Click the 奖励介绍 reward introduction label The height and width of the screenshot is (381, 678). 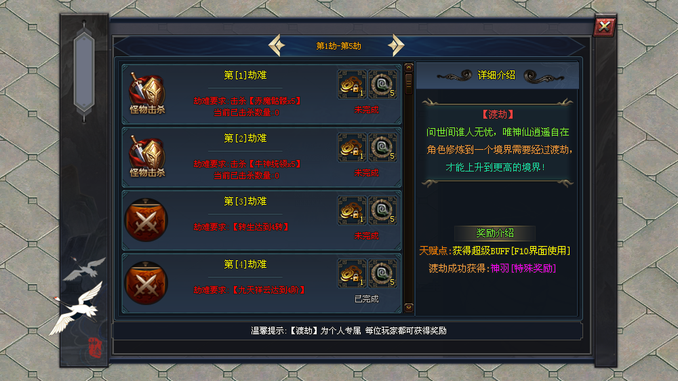pos(495,233)
